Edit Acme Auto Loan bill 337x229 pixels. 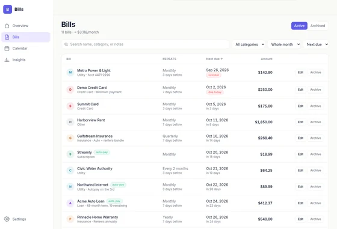click(300, 203)
